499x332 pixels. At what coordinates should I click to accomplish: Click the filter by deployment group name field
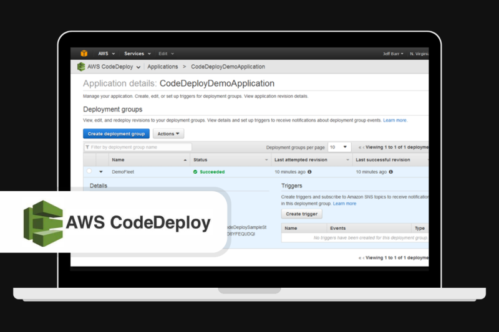click(x=138, y=147)
